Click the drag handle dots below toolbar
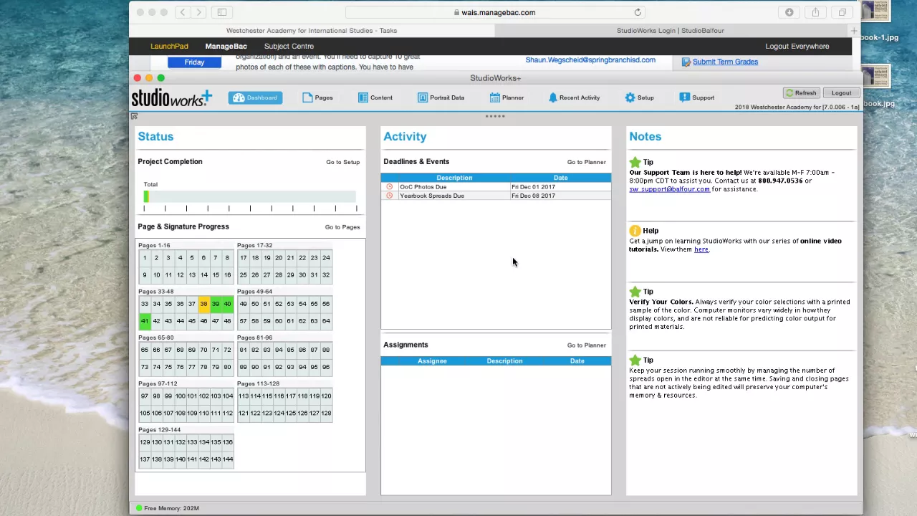The width and height of the screenshot is (917, 516). pos(495,116)
